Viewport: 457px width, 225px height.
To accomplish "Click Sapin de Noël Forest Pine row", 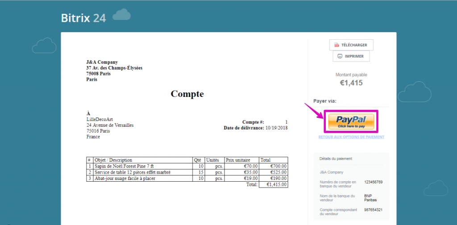I will (x=187, y=166).
